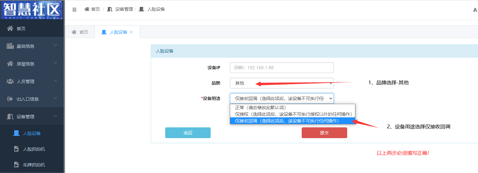Screen dimensions: 478x173
Task: Click the home icon in breadcrumb
Action: (87, 9)
